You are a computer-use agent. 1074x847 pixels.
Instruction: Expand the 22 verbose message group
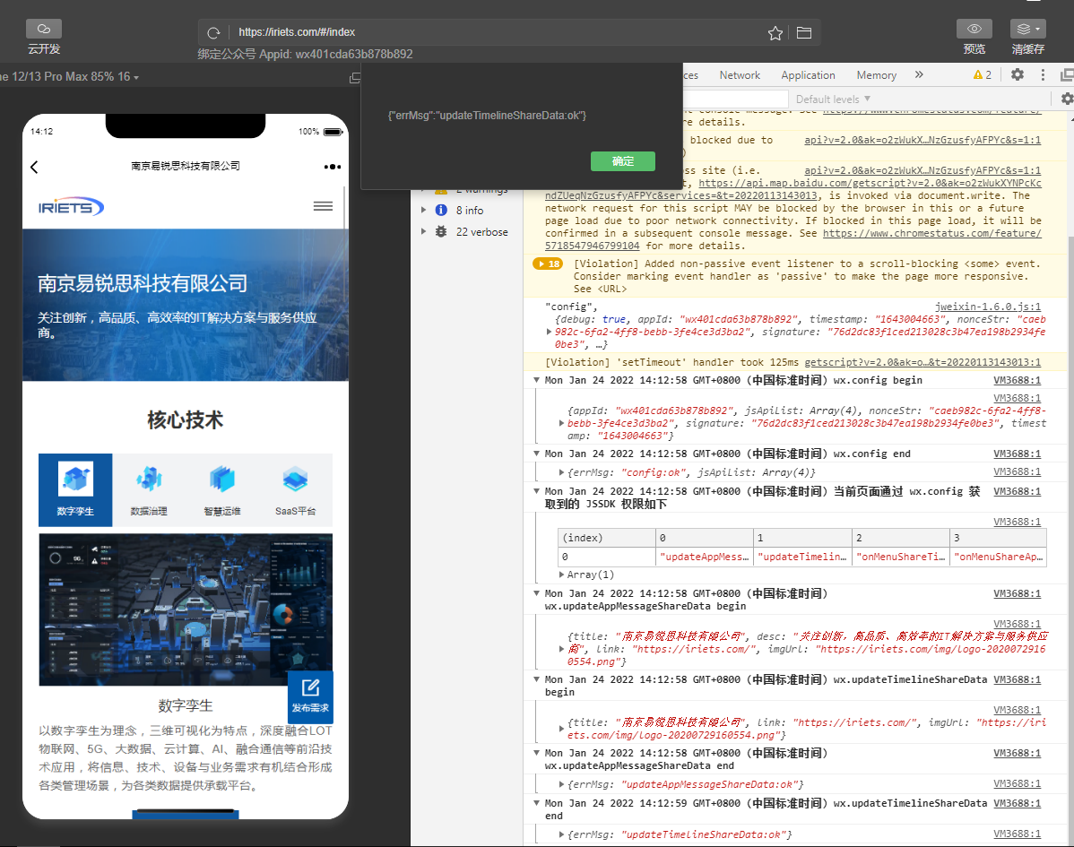[423, 232]
